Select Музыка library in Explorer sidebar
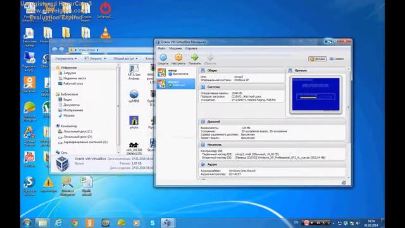 click(69, 115)
